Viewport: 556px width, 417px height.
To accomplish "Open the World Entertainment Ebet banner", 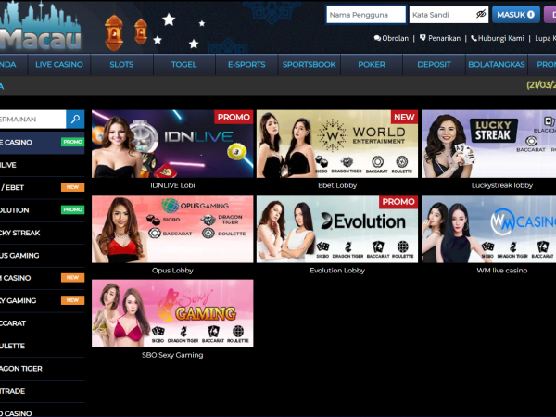I will pos(337,144).
